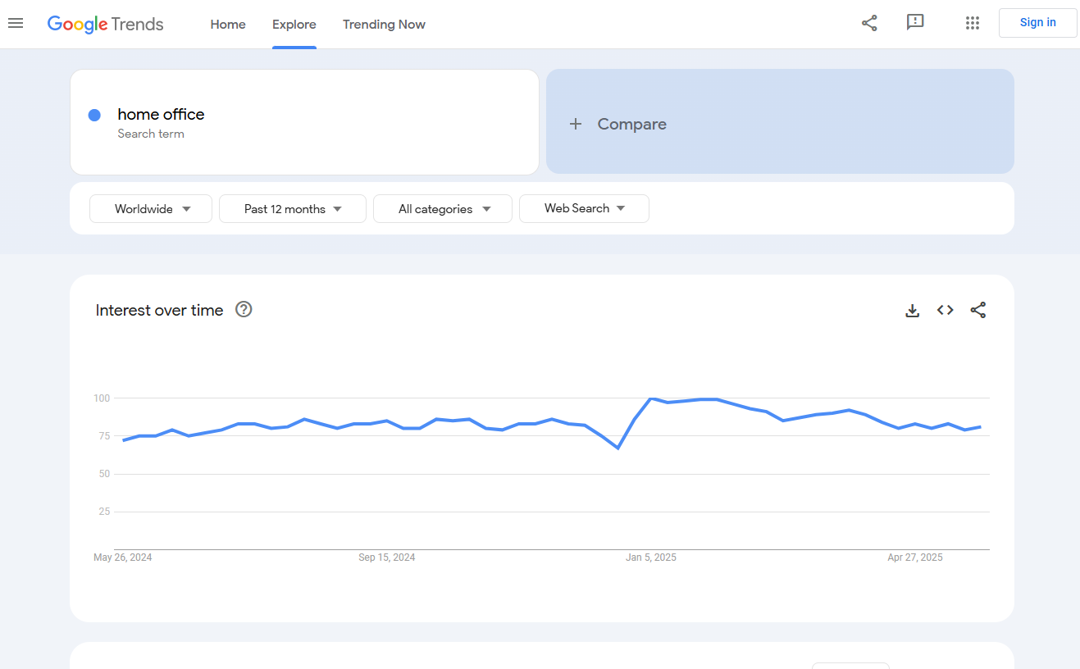Open help icon beside Interest over time

pyautogui.click(x=244, y=310)
